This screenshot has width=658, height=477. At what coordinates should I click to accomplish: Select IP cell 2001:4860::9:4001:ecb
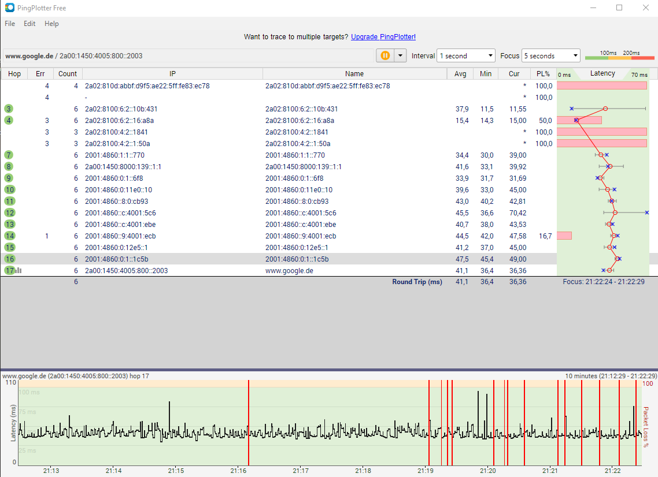(x=120, y=236)
